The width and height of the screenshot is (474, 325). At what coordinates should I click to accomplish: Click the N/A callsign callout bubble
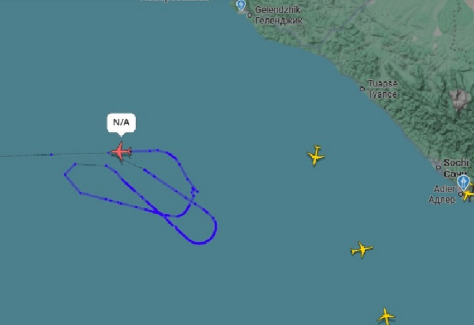pos(121,123)
